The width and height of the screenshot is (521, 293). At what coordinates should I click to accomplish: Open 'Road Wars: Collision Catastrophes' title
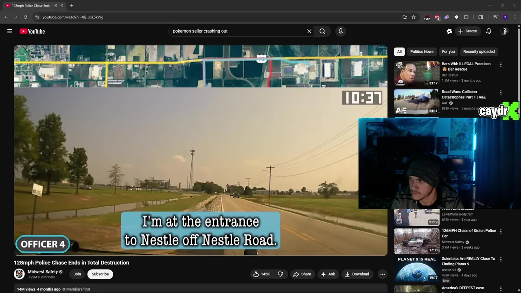[464, 94]
